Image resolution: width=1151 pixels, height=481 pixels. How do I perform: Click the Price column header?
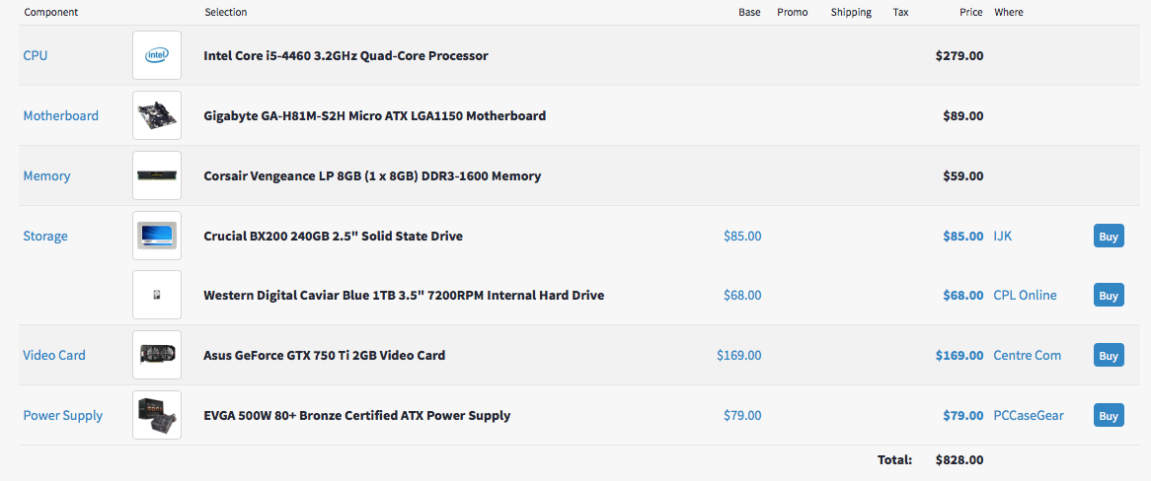coord(971,13)
